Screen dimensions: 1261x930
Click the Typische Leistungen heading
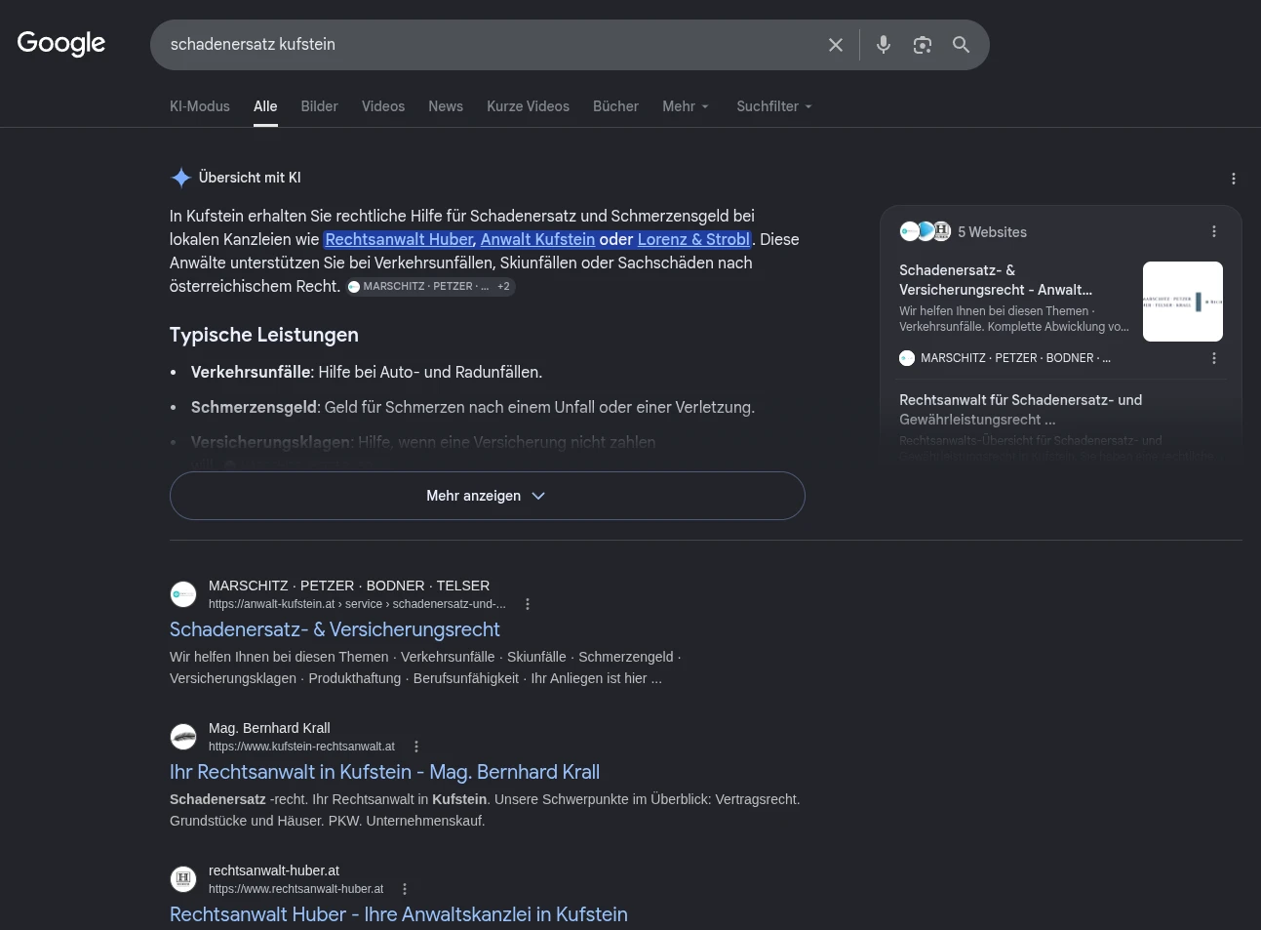tap(264, 335)
